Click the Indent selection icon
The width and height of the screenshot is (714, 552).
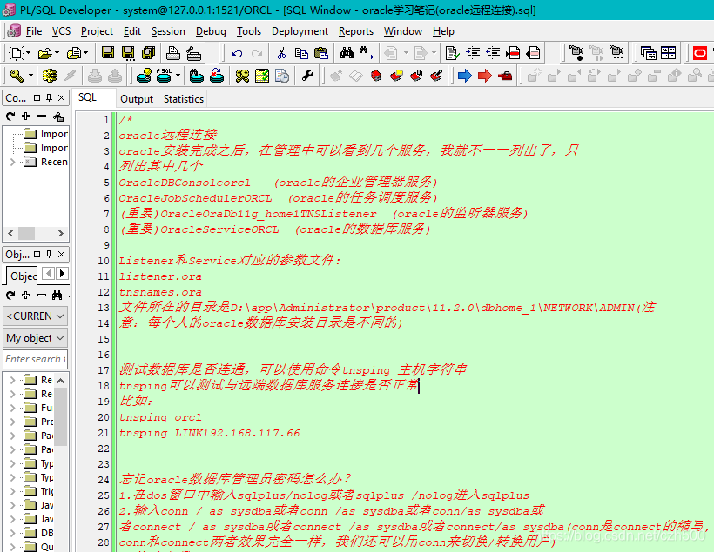pos(473,53)
